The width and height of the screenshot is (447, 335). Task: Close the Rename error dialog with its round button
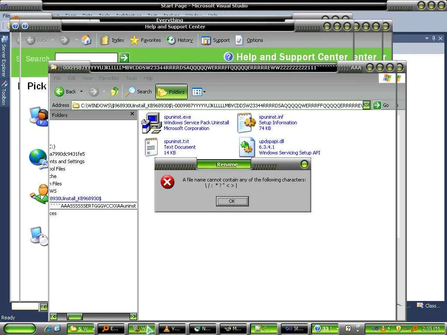304,164
